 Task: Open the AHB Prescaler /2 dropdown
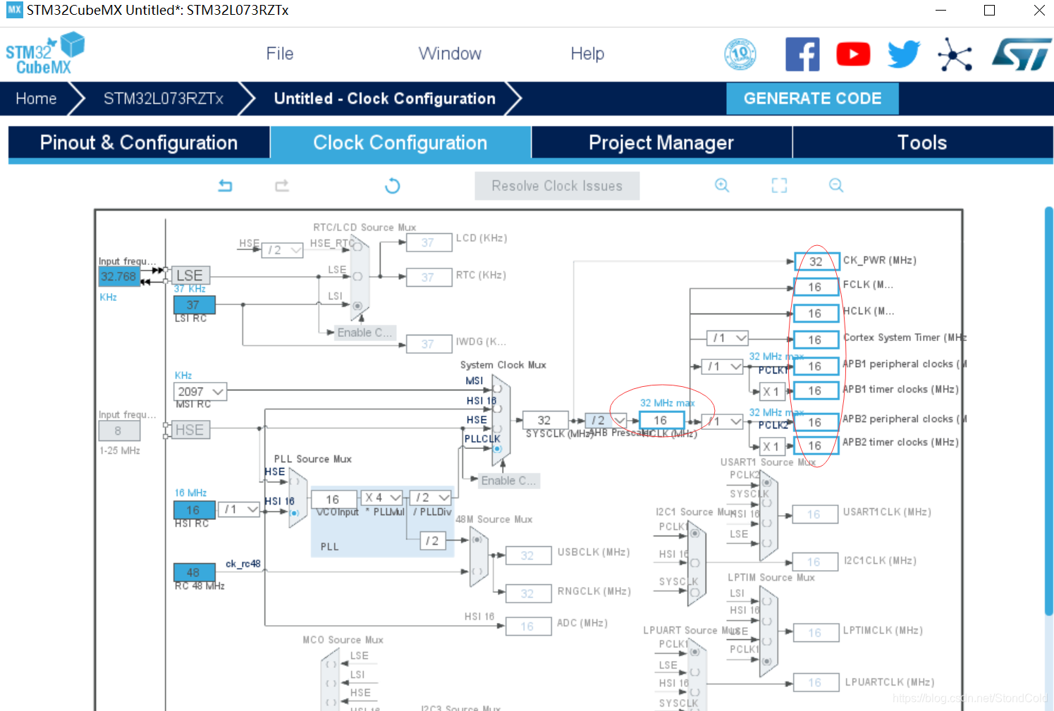[606, 420]
